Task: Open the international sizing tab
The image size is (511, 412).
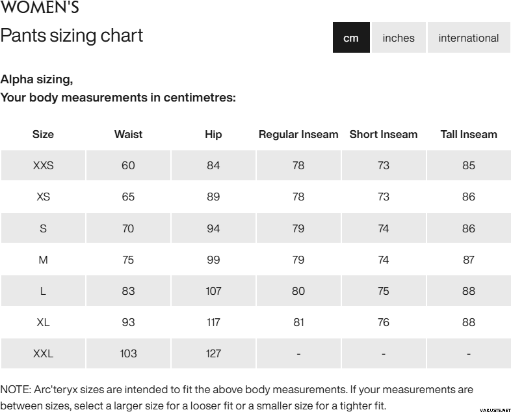Action: (x=469, y=38)
